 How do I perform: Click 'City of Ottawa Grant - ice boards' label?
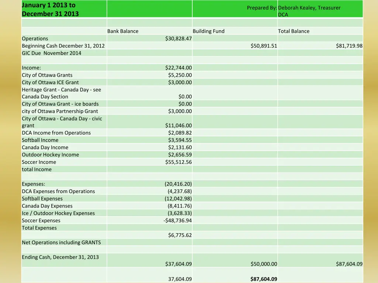60,104
